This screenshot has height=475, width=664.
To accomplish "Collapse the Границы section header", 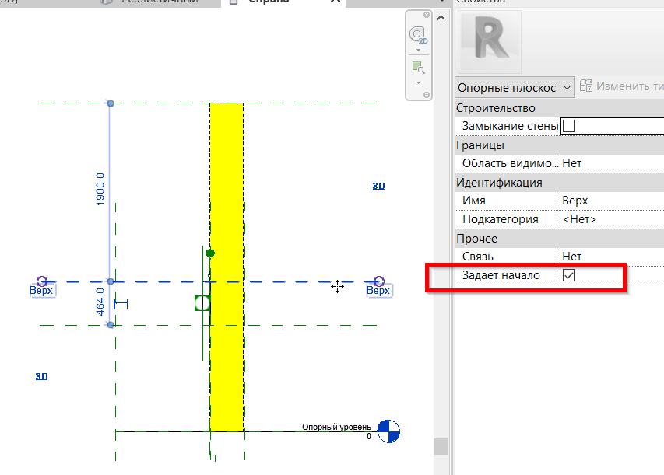I will (x=559, y=145).
